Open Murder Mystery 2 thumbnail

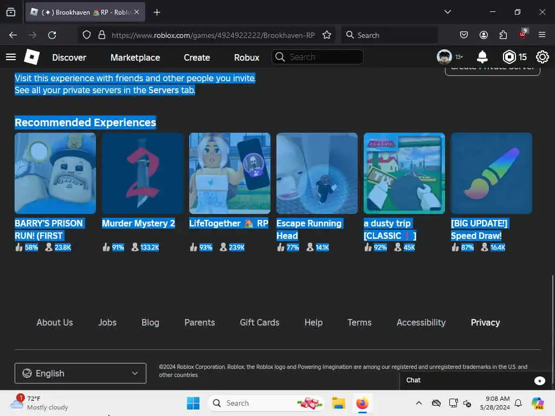[143, 173]
